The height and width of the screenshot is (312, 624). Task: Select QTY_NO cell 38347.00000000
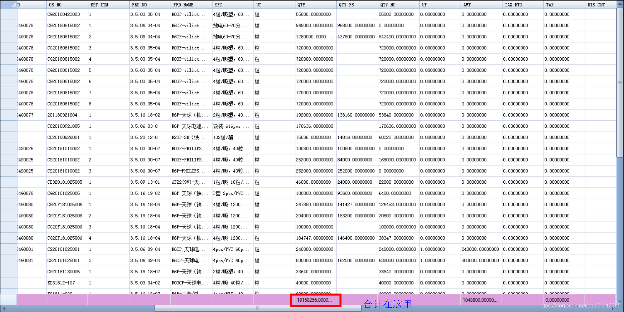398,238
